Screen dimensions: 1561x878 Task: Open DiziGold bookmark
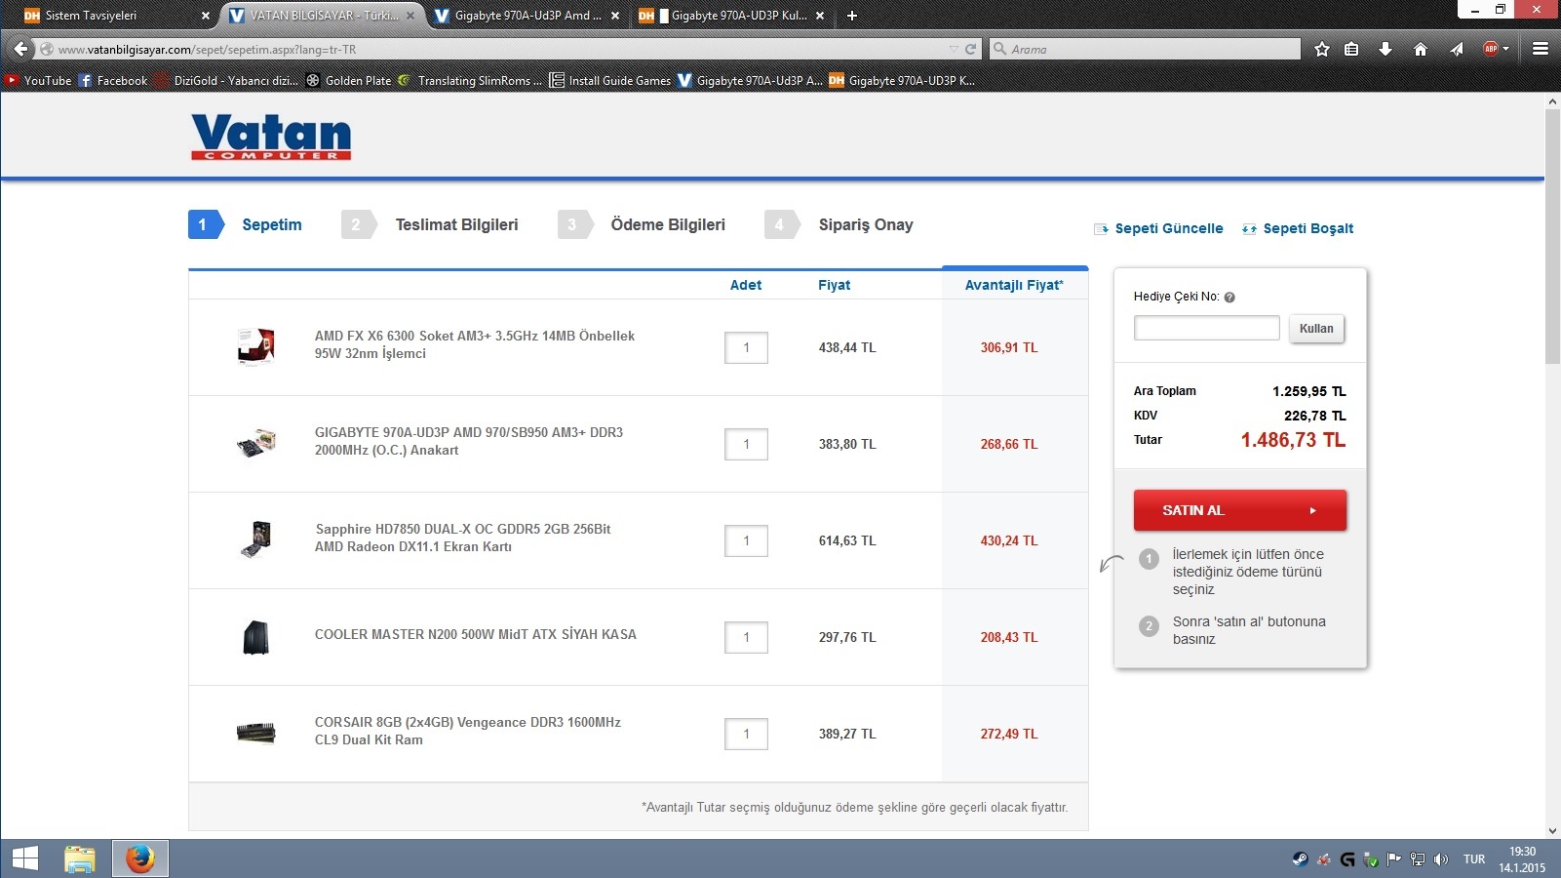click(226, 81)
